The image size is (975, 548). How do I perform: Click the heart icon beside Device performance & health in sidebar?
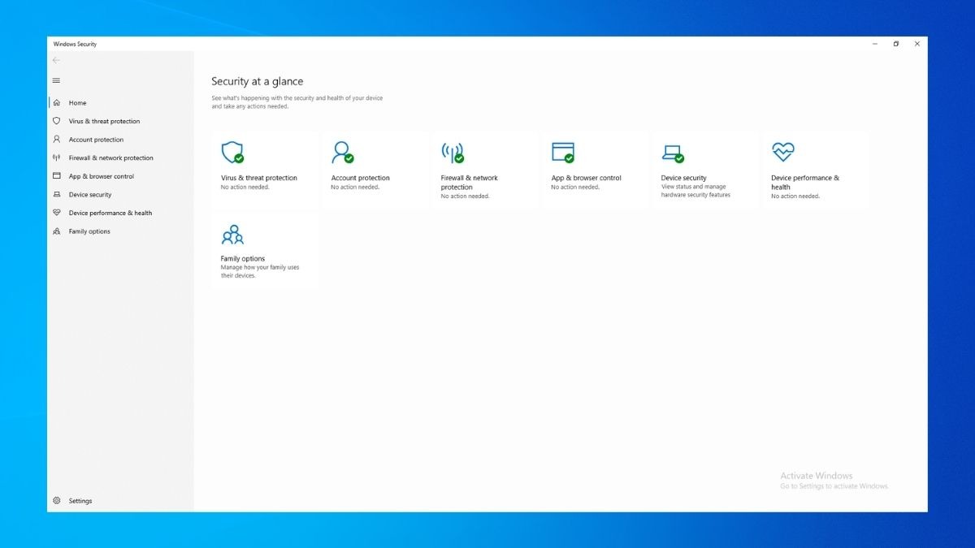(56, 213)
